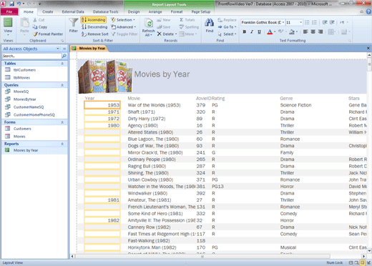Collapse the navigation pane shutter button

point(64,49)
